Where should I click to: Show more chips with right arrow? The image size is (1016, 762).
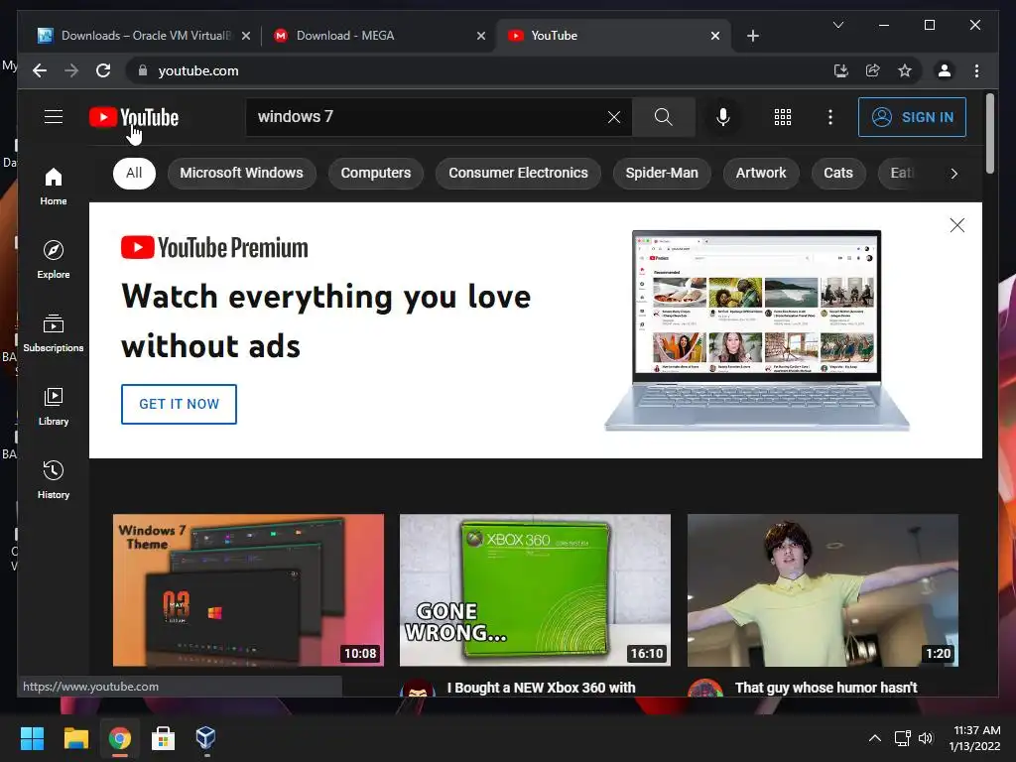click(x=953, y=173)
